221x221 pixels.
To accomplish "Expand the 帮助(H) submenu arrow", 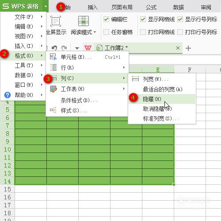I will point(42,95).
